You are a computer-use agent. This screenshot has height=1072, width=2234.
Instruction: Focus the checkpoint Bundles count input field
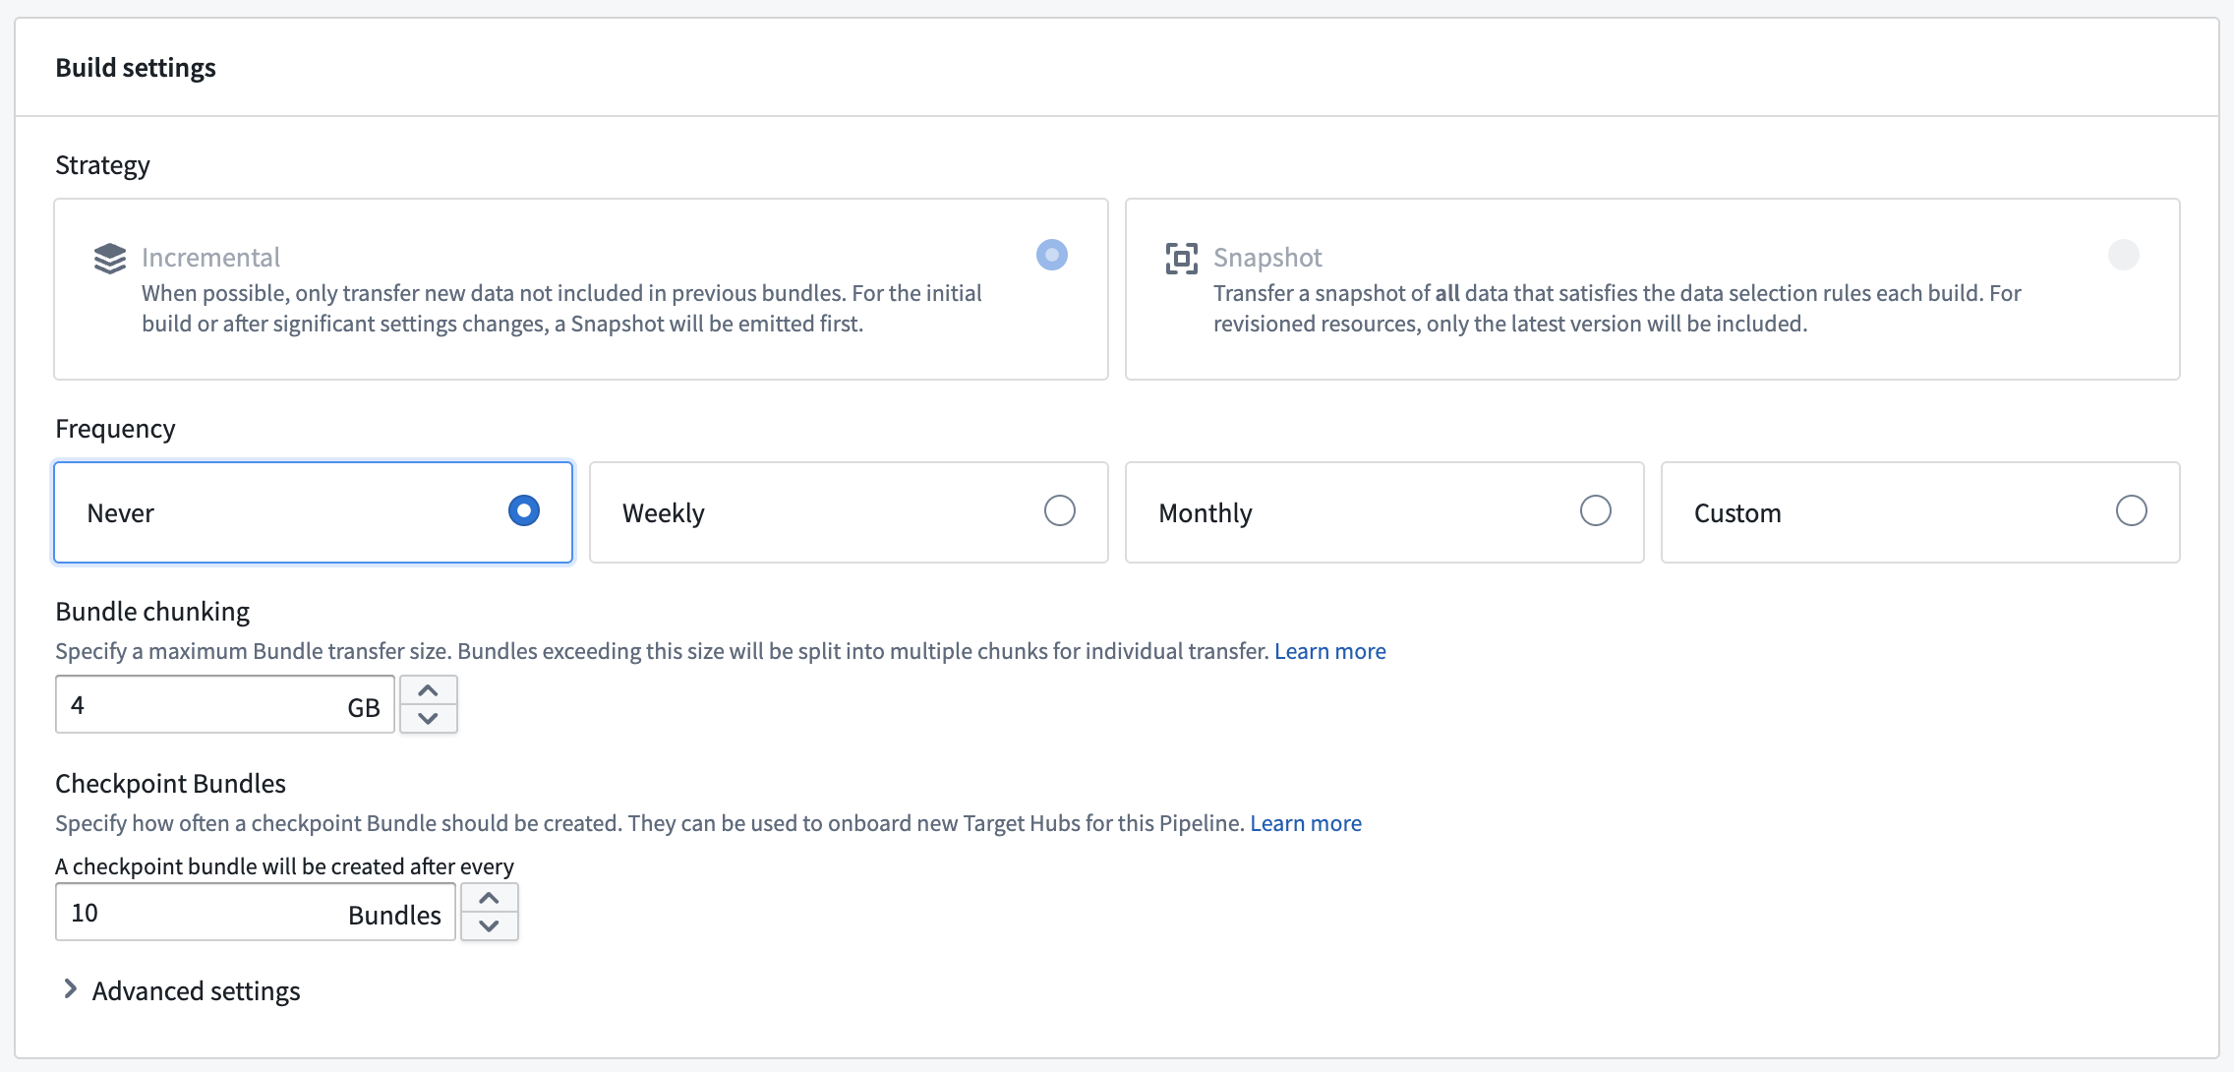click(255, 912)
